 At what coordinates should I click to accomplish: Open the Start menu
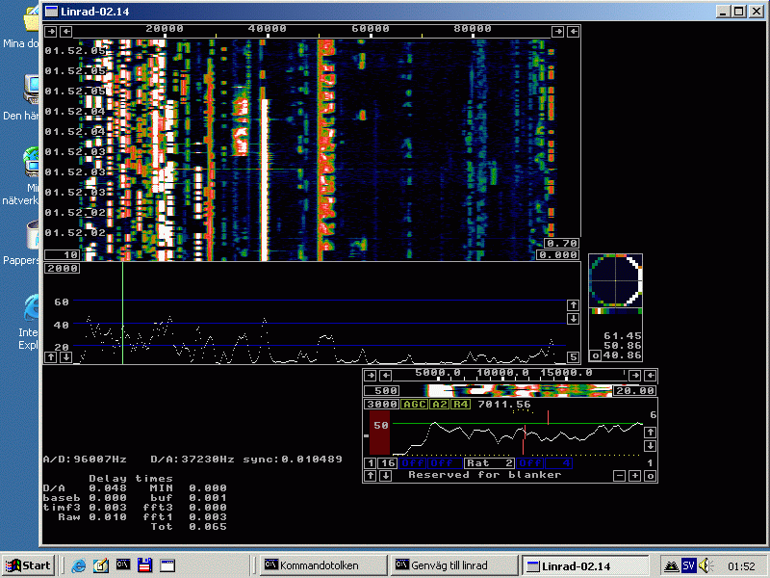pos(29,565)
